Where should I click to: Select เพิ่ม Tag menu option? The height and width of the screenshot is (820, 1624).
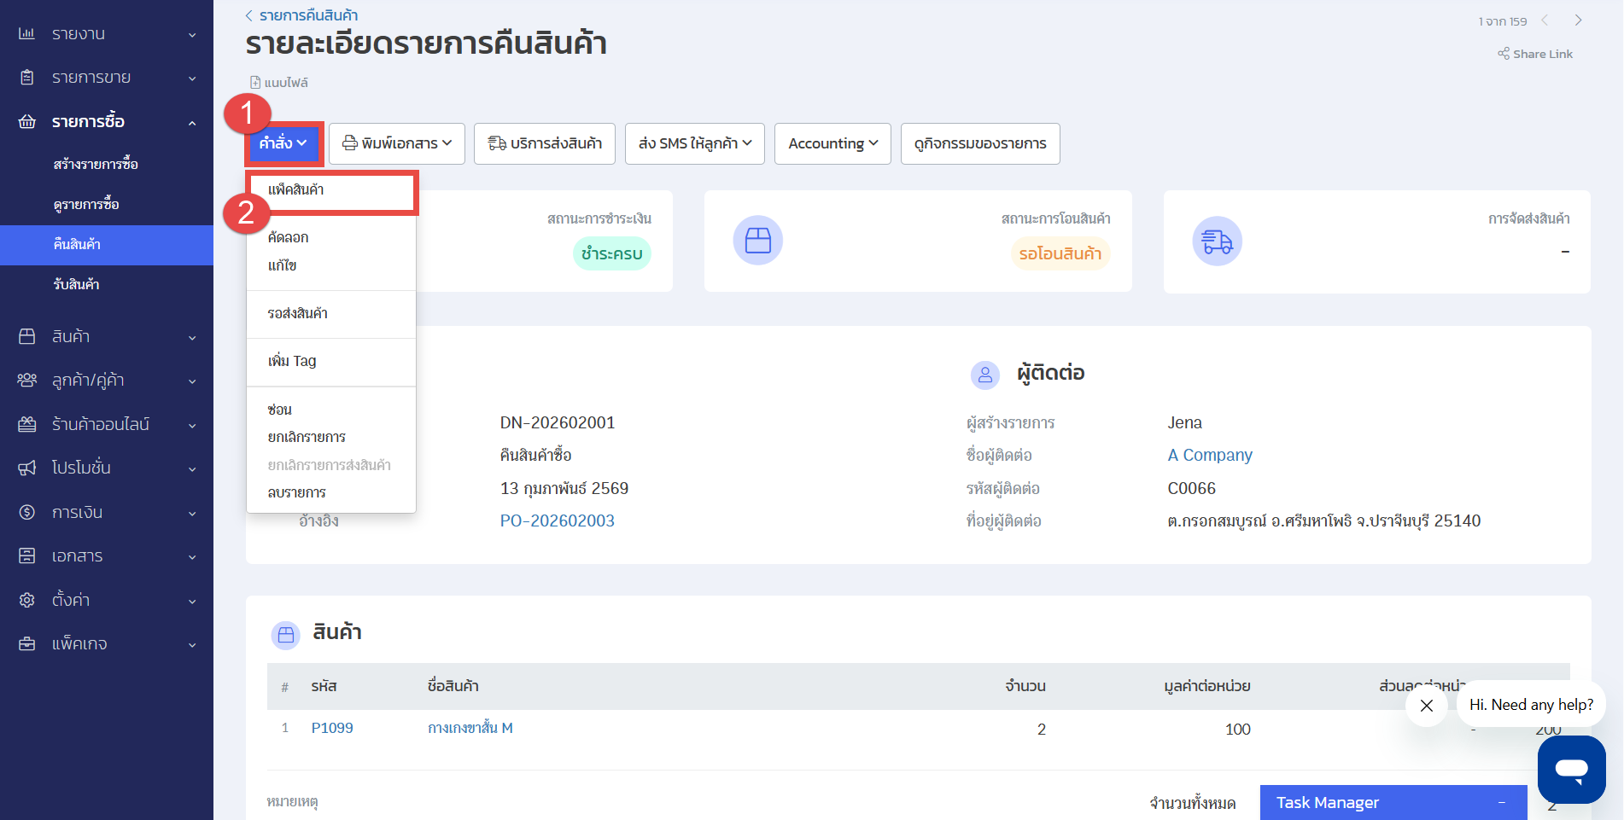click(292, 361)
